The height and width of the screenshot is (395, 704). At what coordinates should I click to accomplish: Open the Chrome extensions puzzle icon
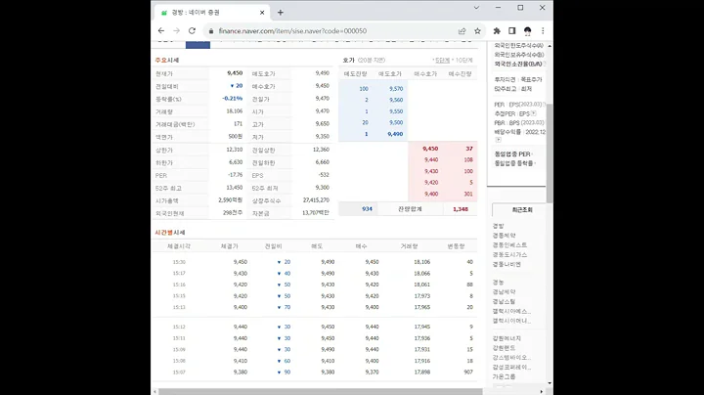tap(497, 31)
